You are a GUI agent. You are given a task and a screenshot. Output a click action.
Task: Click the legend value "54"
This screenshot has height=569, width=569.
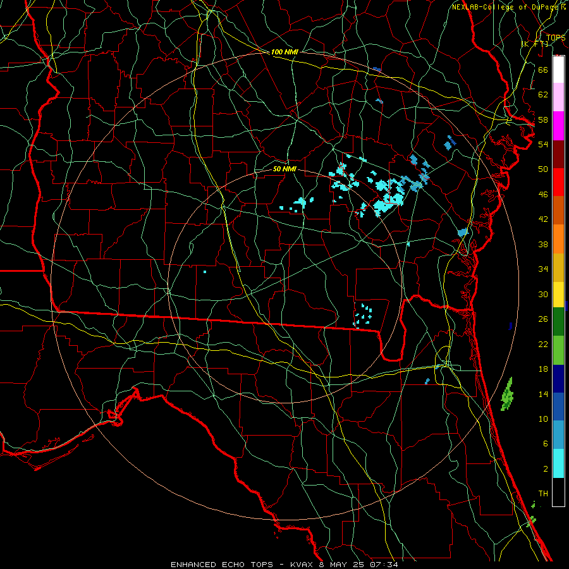[543, 144]
